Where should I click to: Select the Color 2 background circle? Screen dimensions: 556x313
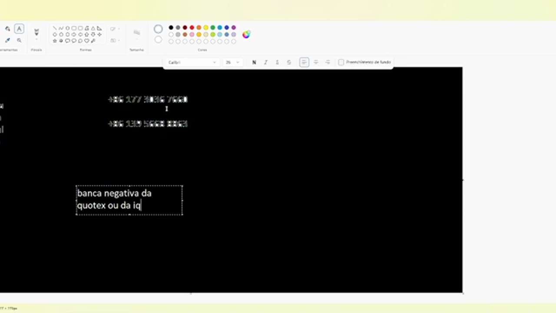(158, 40)
